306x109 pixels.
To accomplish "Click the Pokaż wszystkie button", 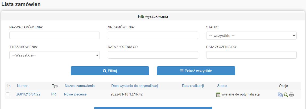I will click(196, 71).
